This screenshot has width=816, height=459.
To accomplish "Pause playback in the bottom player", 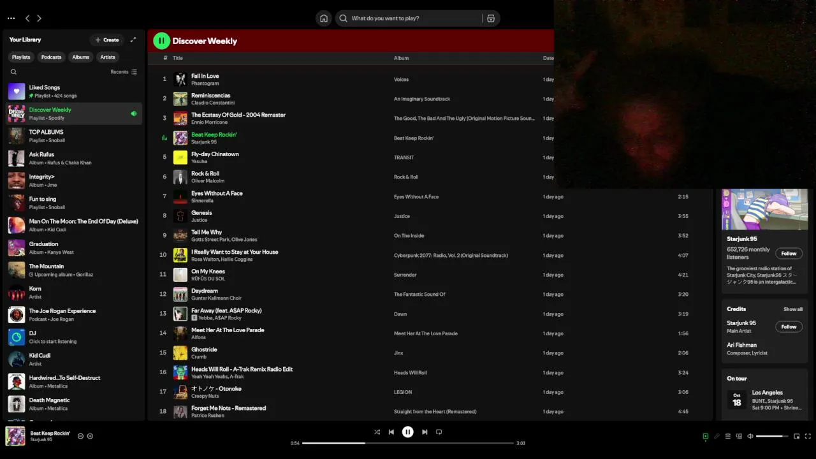I will 408,432.
